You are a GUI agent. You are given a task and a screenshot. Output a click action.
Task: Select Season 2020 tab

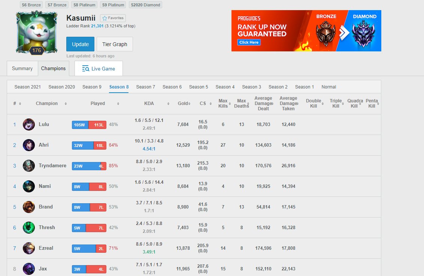pos(62,87)
